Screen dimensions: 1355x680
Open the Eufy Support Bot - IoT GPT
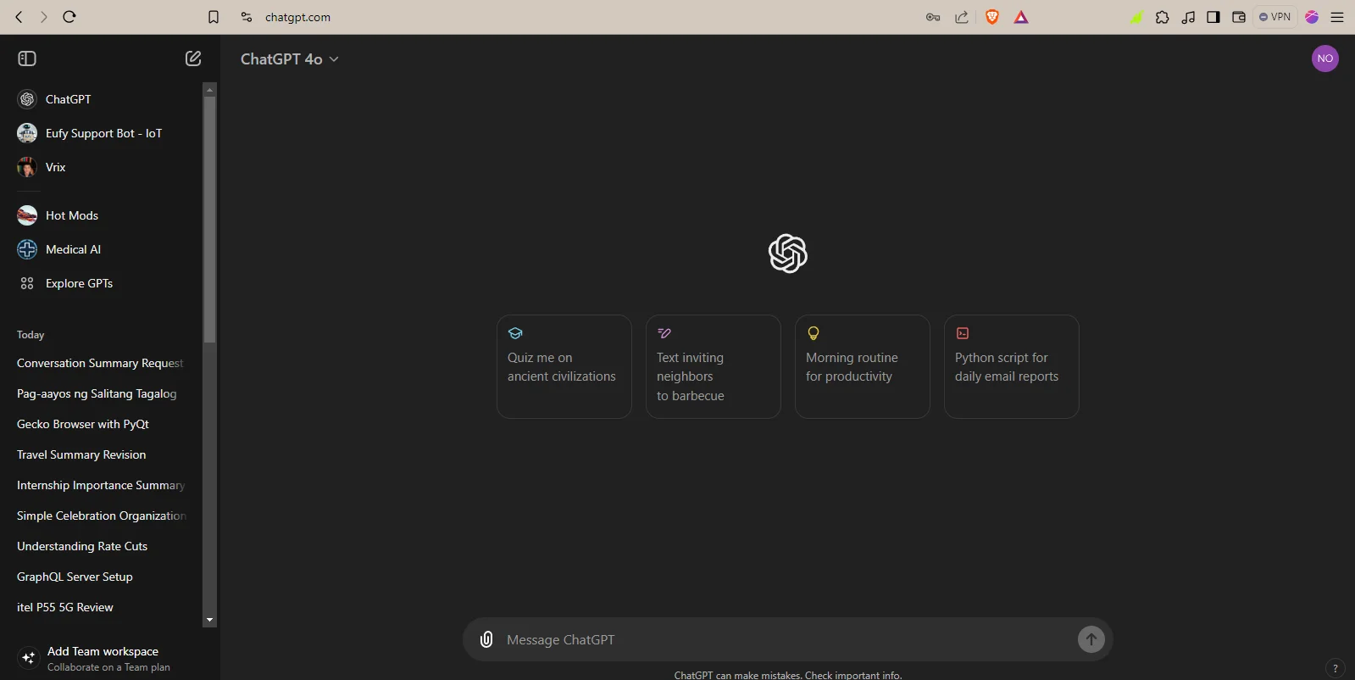point(102,133)
